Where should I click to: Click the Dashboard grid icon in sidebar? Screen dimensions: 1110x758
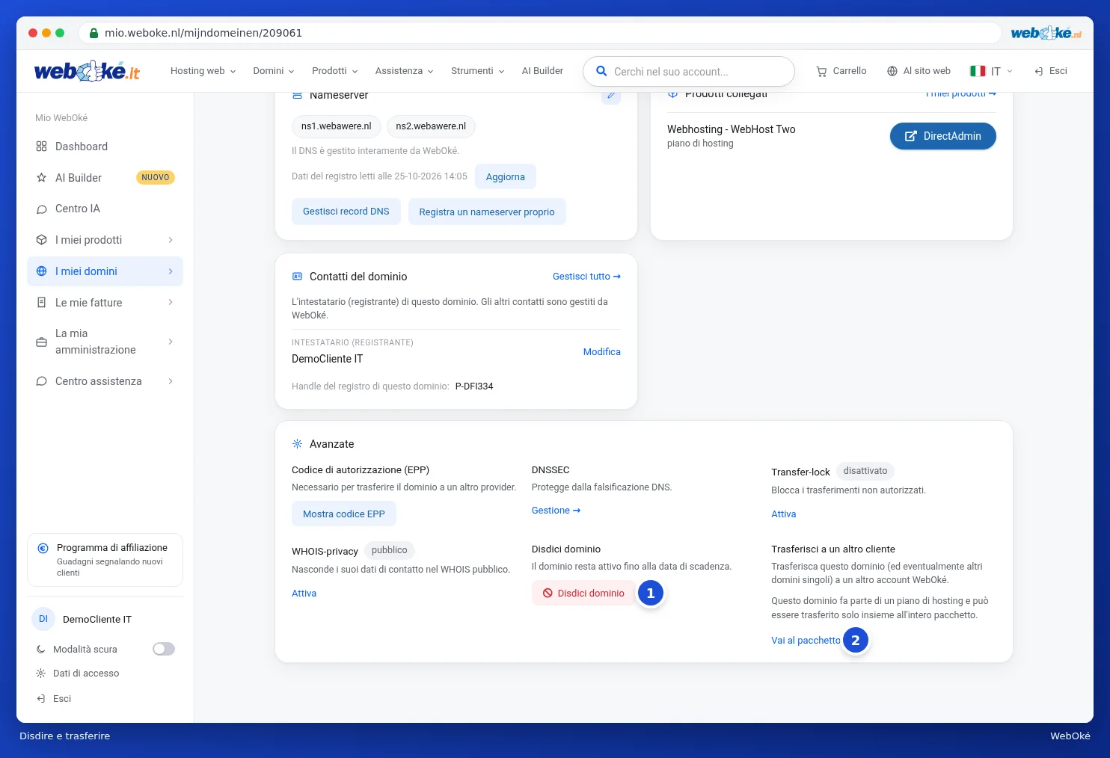tap(42, 147)
